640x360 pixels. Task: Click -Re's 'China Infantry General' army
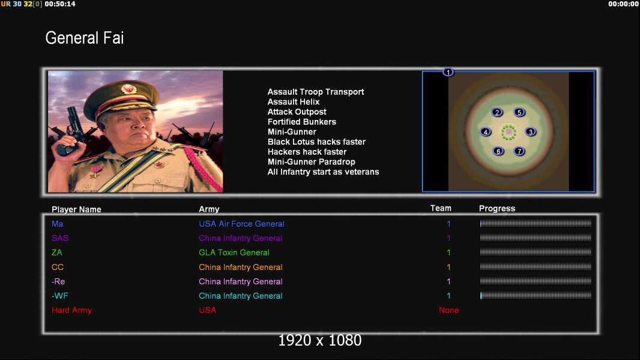(240, 281)
